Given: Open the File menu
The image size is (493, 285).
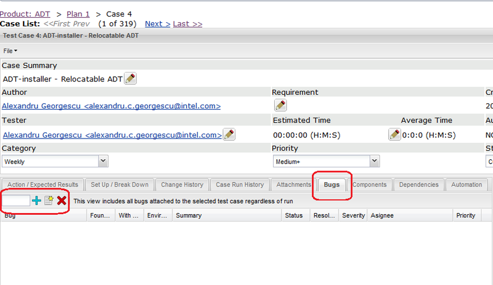Looking at the screenshot, I should (x=10, y=50).
